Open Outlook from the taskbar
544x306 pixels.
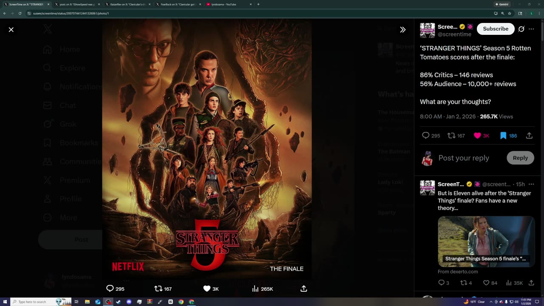pos(98,302)
